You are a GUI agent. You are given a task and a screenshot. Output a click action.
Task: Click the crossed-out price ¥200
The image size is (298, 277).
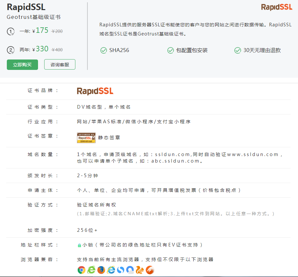57,31
